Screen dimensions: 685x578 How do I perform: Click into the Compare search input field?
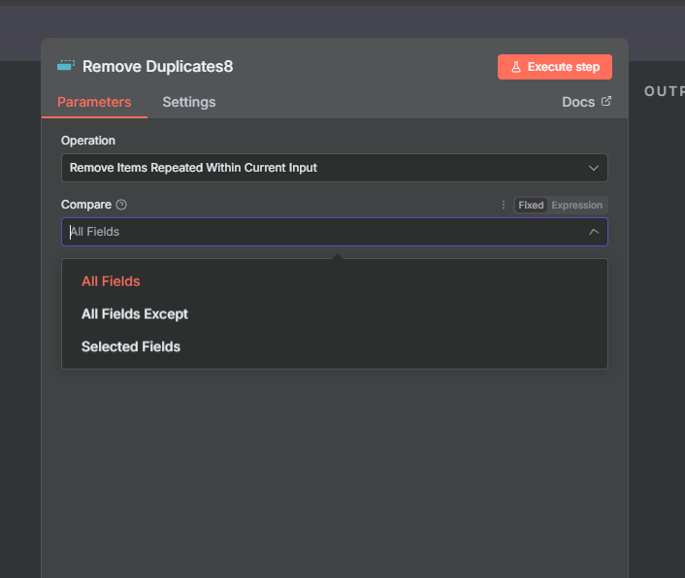pyautogui.click(x=320, y=232)
